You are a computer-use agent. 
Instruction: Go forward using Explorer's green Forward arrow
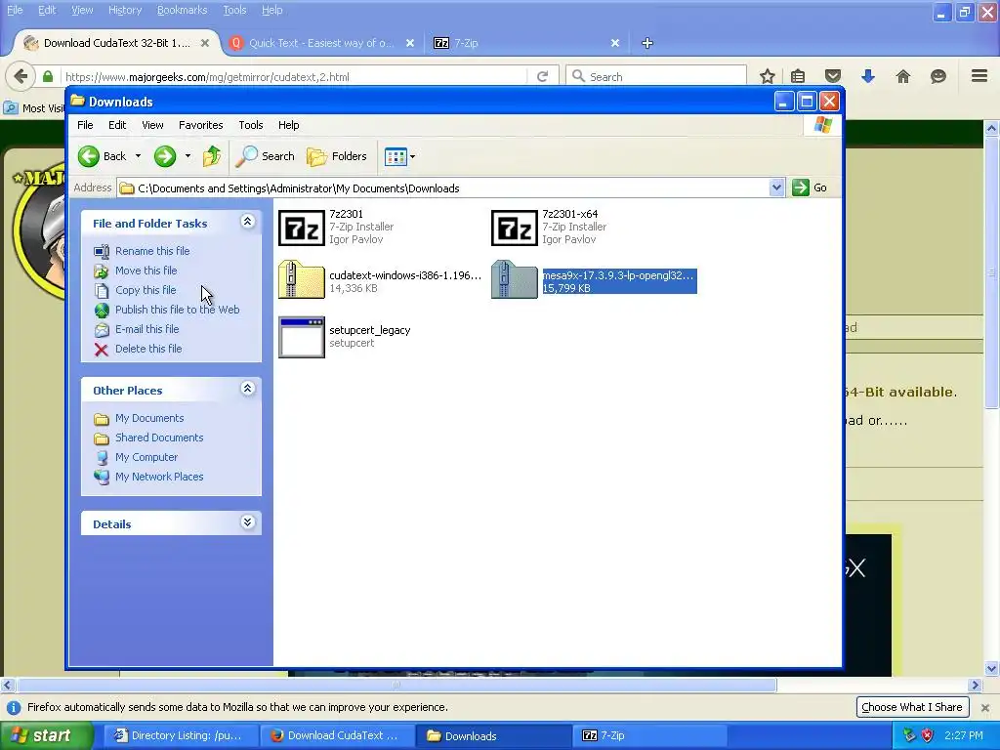[164, 156]
